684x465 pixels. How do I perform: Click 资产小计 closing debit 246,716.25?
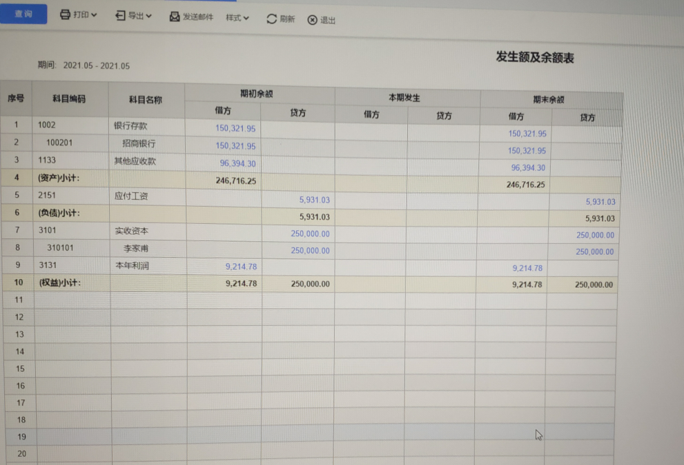pyautogui.click(x=526, y=185)
